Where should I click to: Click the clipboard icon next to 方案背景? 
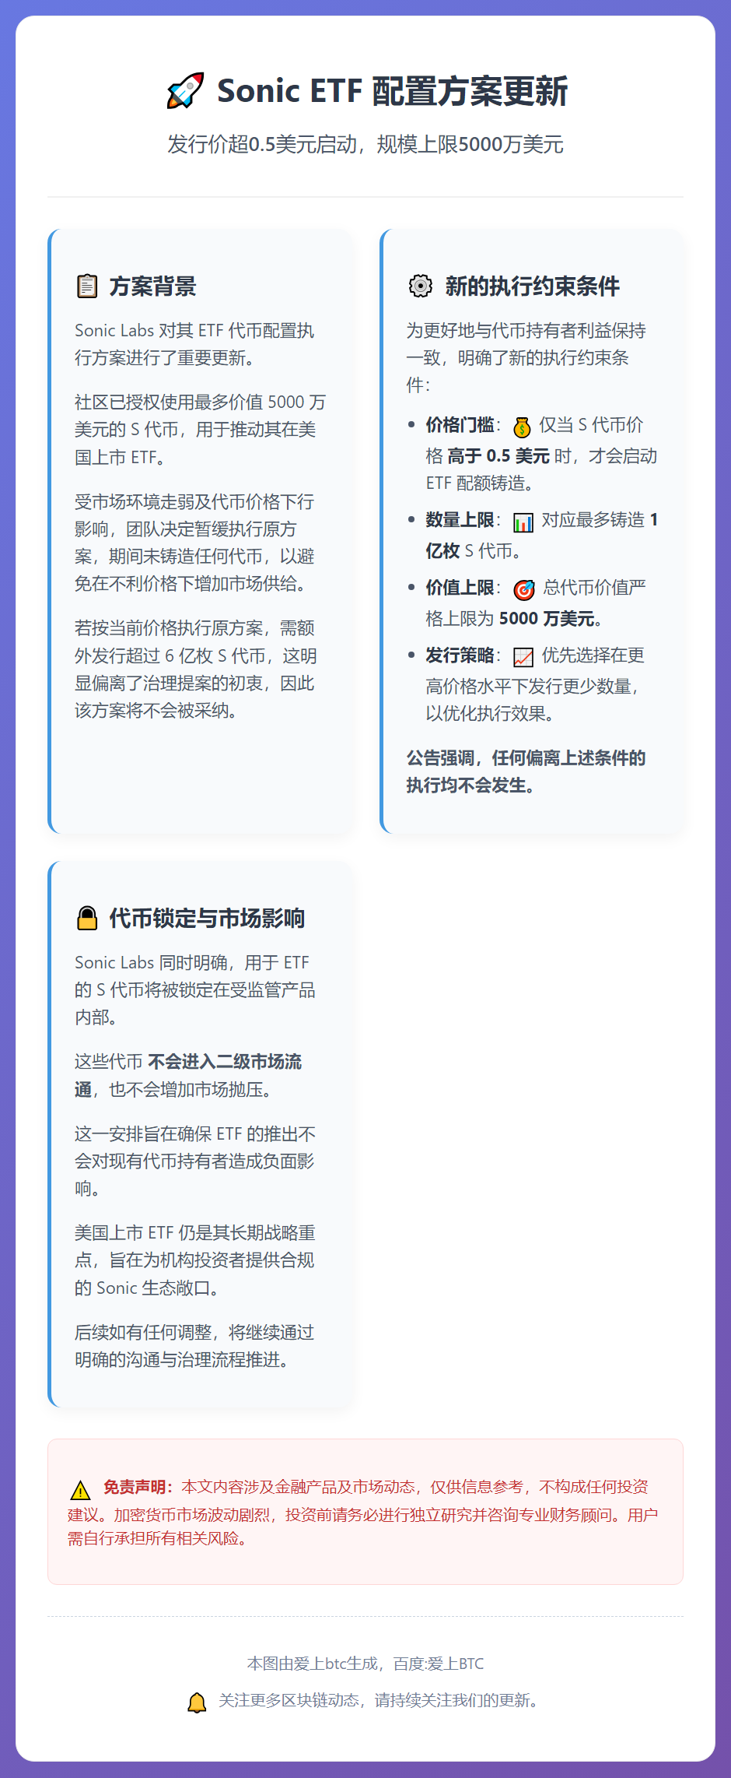[x=87, y=286]
